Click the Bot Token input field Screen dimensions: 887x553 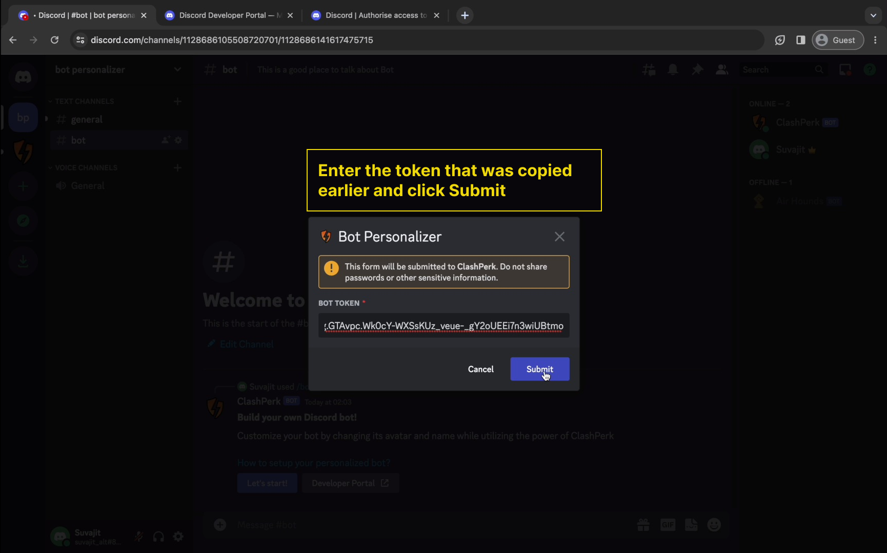point(444,326)
